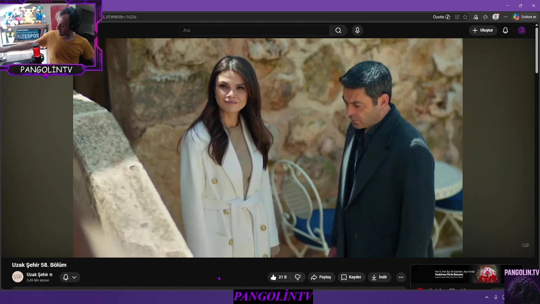The width and height of the screenshot is (540, 304).
Task: Select the video title Uzak Şehir 58. Bölüm
Action: point(39,265)
